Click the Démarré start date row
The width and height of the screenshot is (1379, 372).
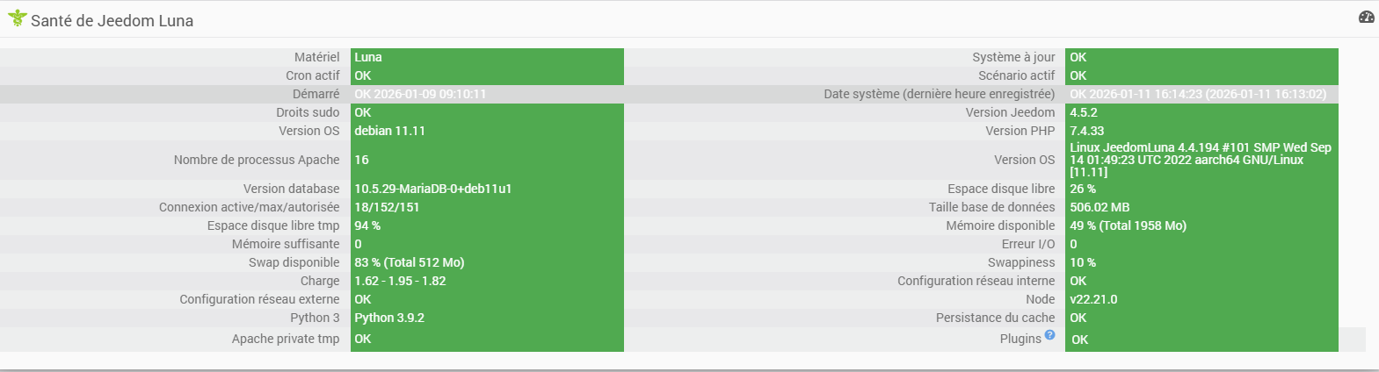[420, 94]
